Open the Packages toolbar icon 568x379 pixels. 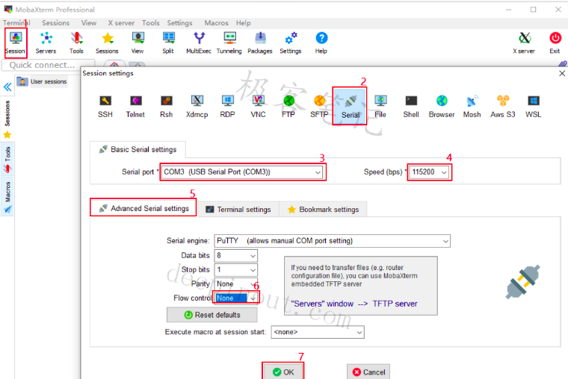(260, 43)
